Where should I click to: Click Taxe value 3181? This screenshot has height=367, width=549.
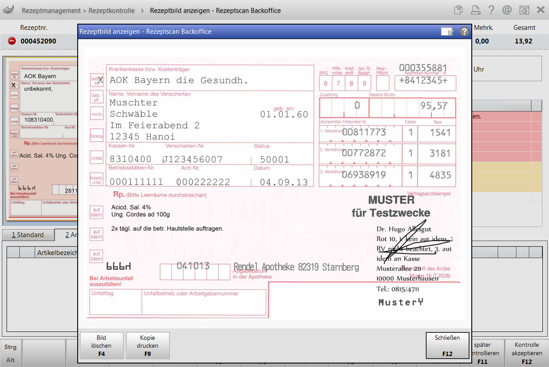pos(440,153)
